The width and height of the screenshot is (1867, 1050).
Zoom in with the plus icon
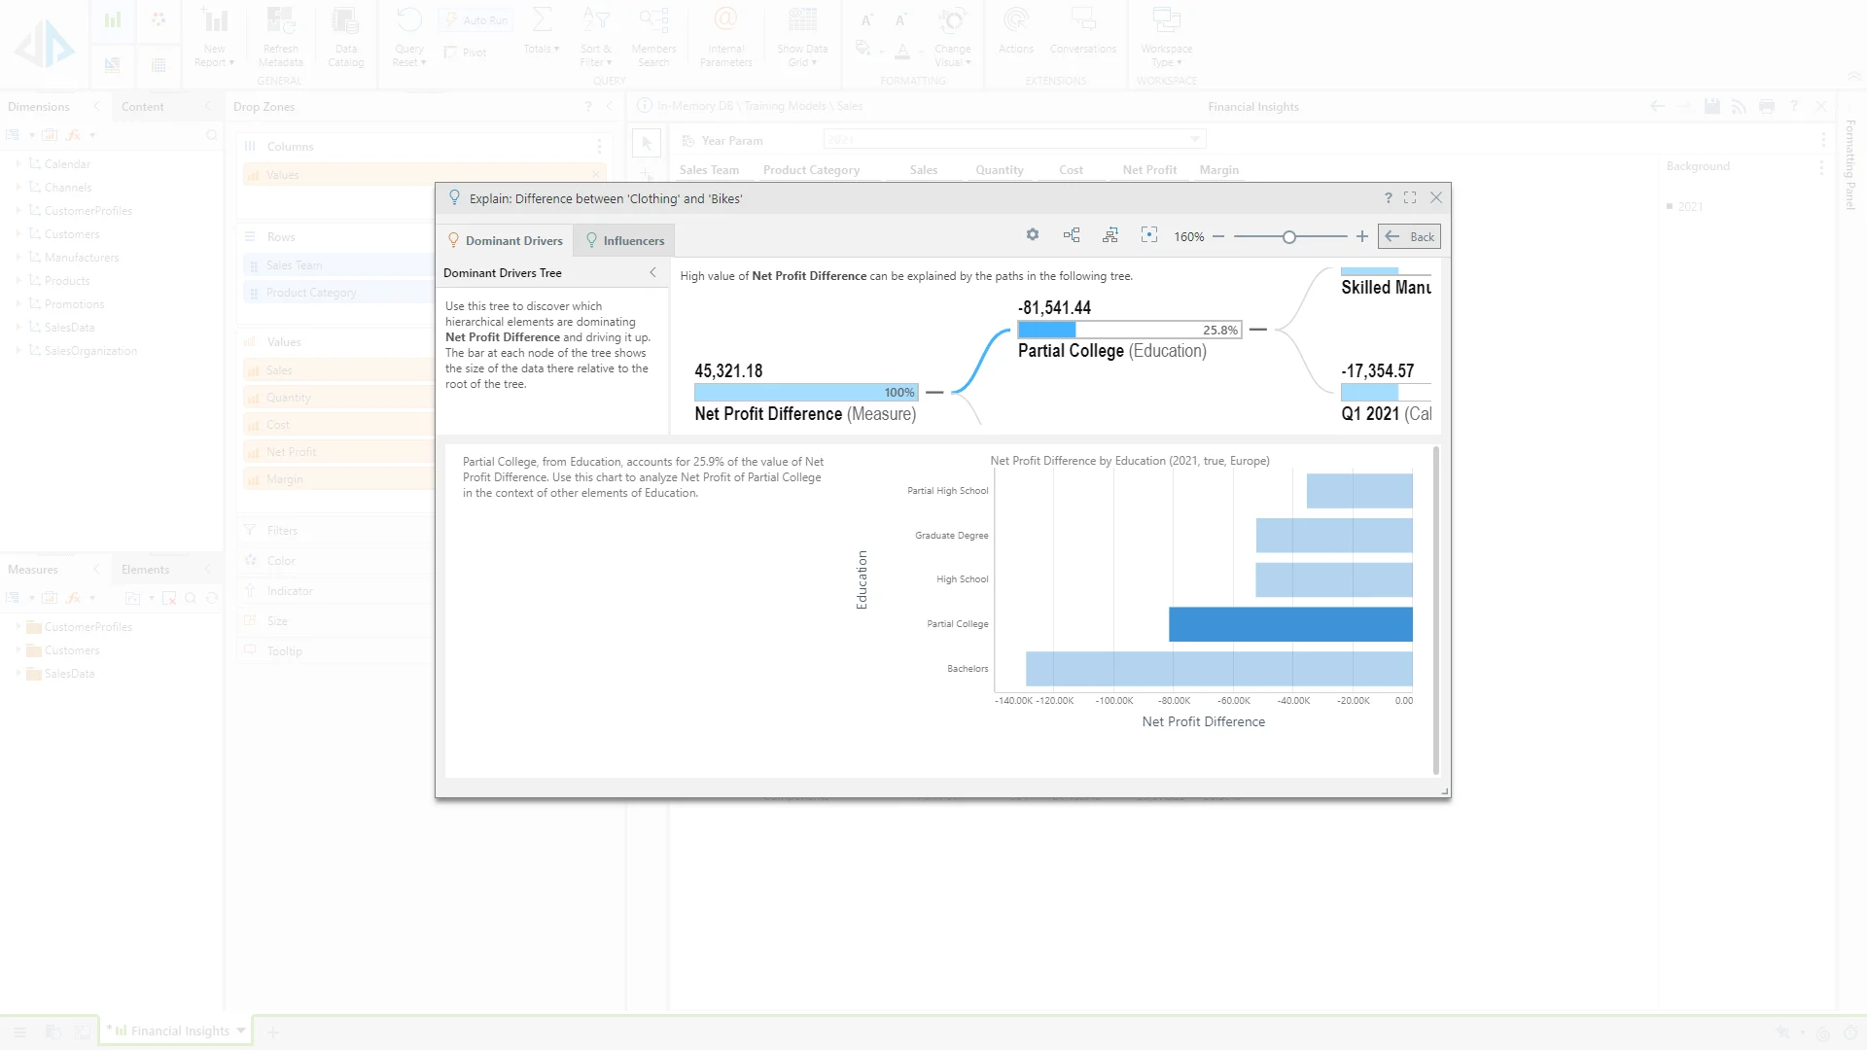tap(1361, 236)
